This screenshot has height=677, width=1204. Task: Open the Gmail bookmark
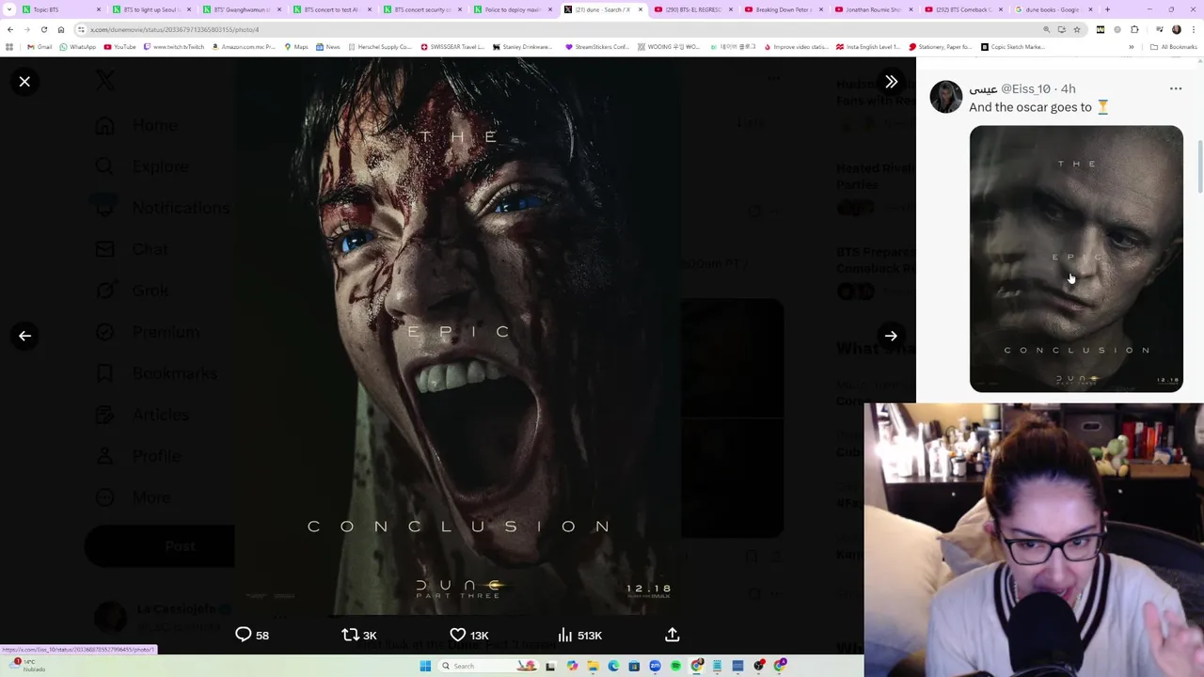coord(40,47)
